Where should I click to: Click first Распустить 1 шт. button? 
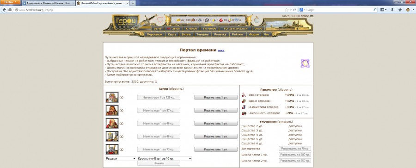[x=216, y=97]
